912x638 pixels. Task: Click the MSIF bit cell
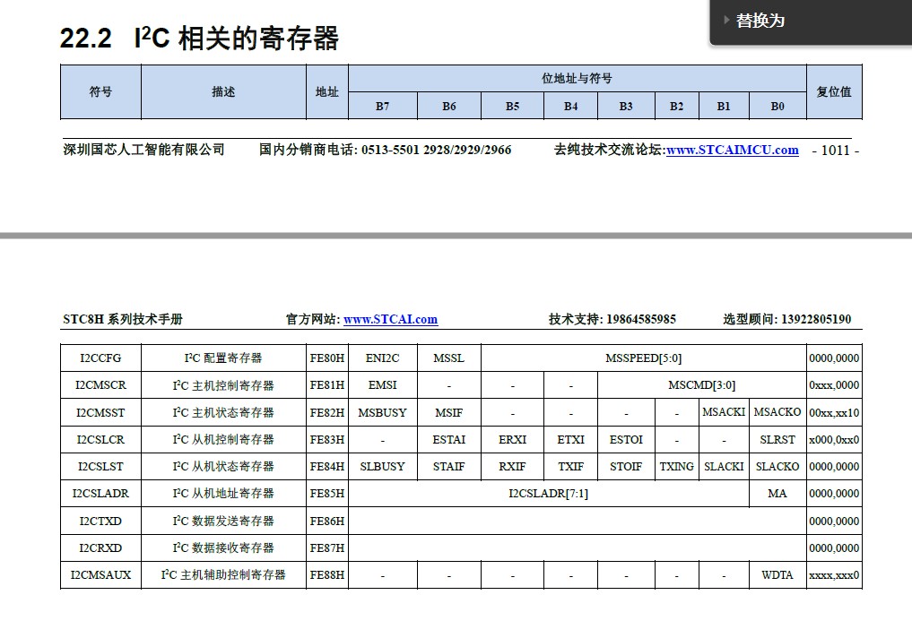[449, 412]
